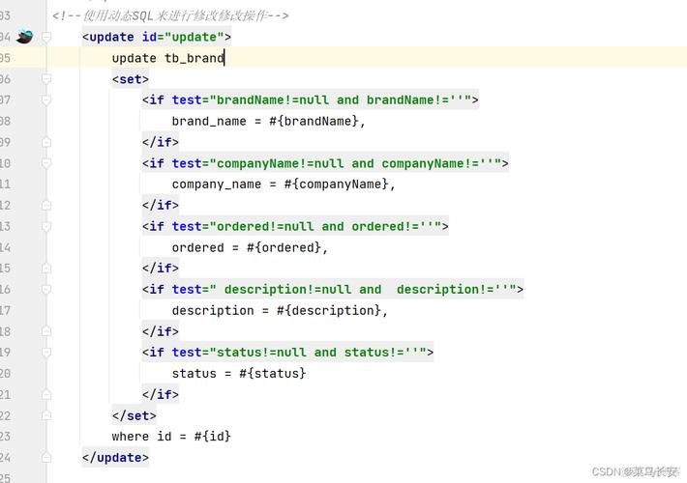Collapse the update id="update" tag fold

[x=46, y=37]
